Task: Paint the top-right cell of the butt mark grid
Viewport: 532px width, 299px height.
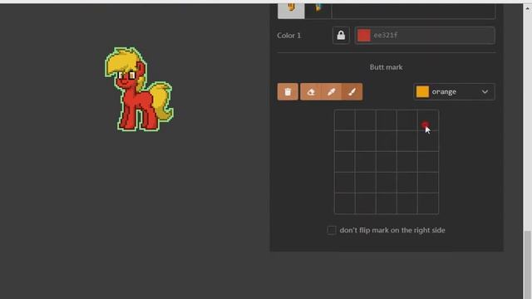Action: (428, 120)
